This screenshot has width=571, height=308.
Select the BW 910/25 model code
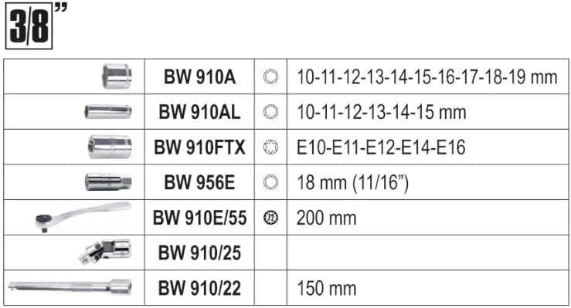(199, 252)
